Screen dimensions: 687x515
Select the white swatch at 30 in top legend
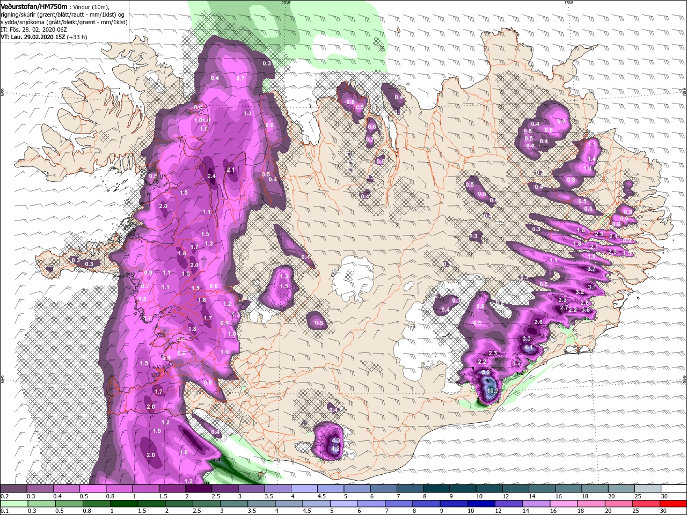[674, 489]
